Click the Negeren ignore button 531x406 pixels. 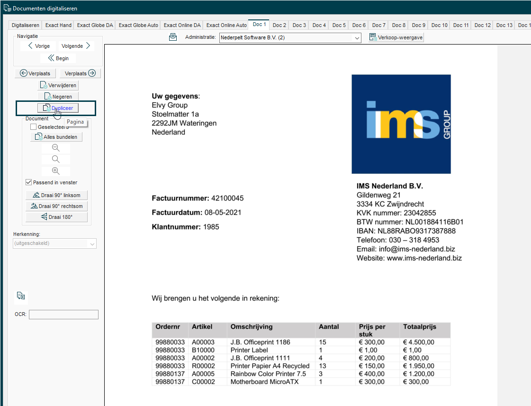58,97
